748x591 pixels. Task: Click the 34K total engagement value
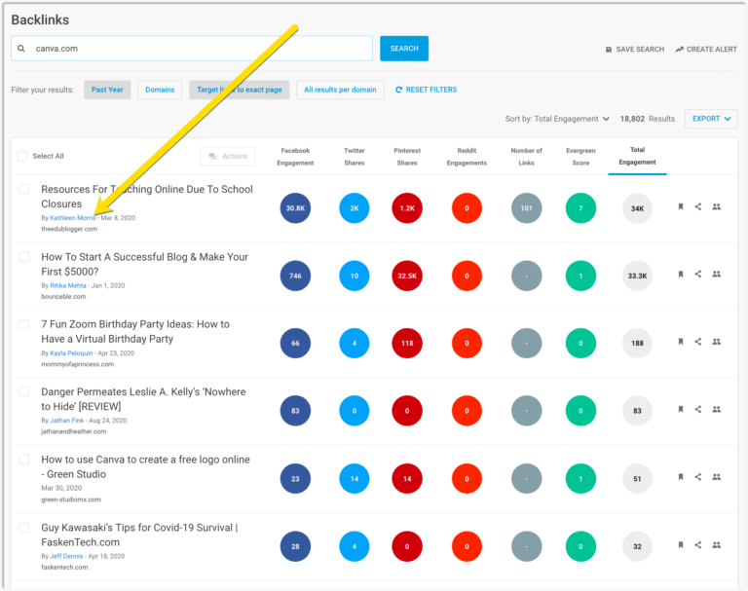(637, 208)
